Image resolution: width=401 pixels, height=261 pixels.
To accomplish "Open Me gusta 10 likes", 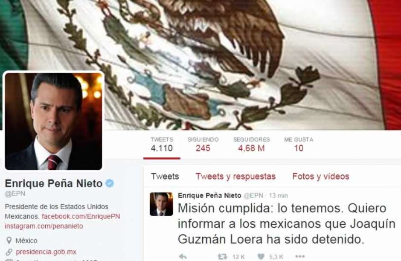I will [x=299, y=145].
